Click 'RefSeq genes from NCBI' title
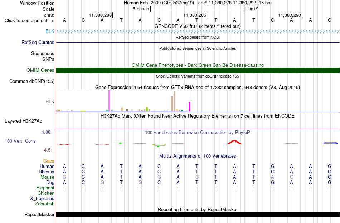 coord(198,37)
